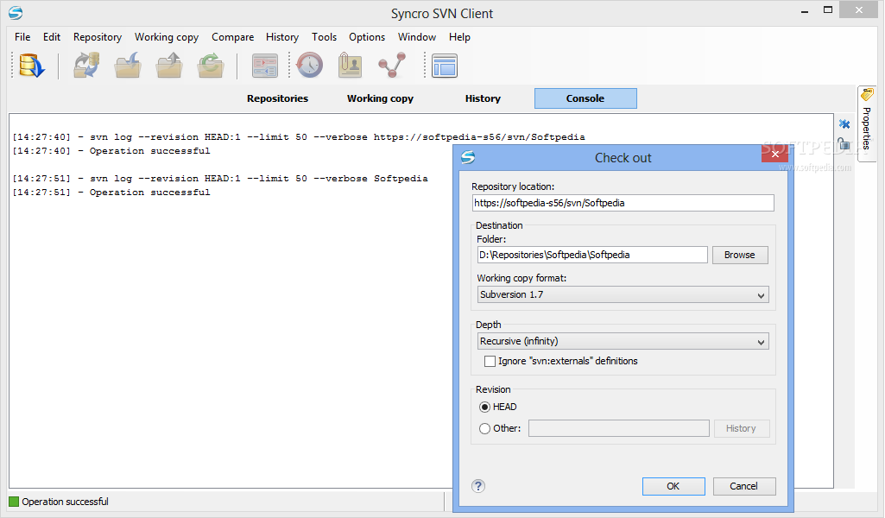Select the Other revision radio button
The width and height of the screenshot is (885, 518).
(x=484, y=428)
